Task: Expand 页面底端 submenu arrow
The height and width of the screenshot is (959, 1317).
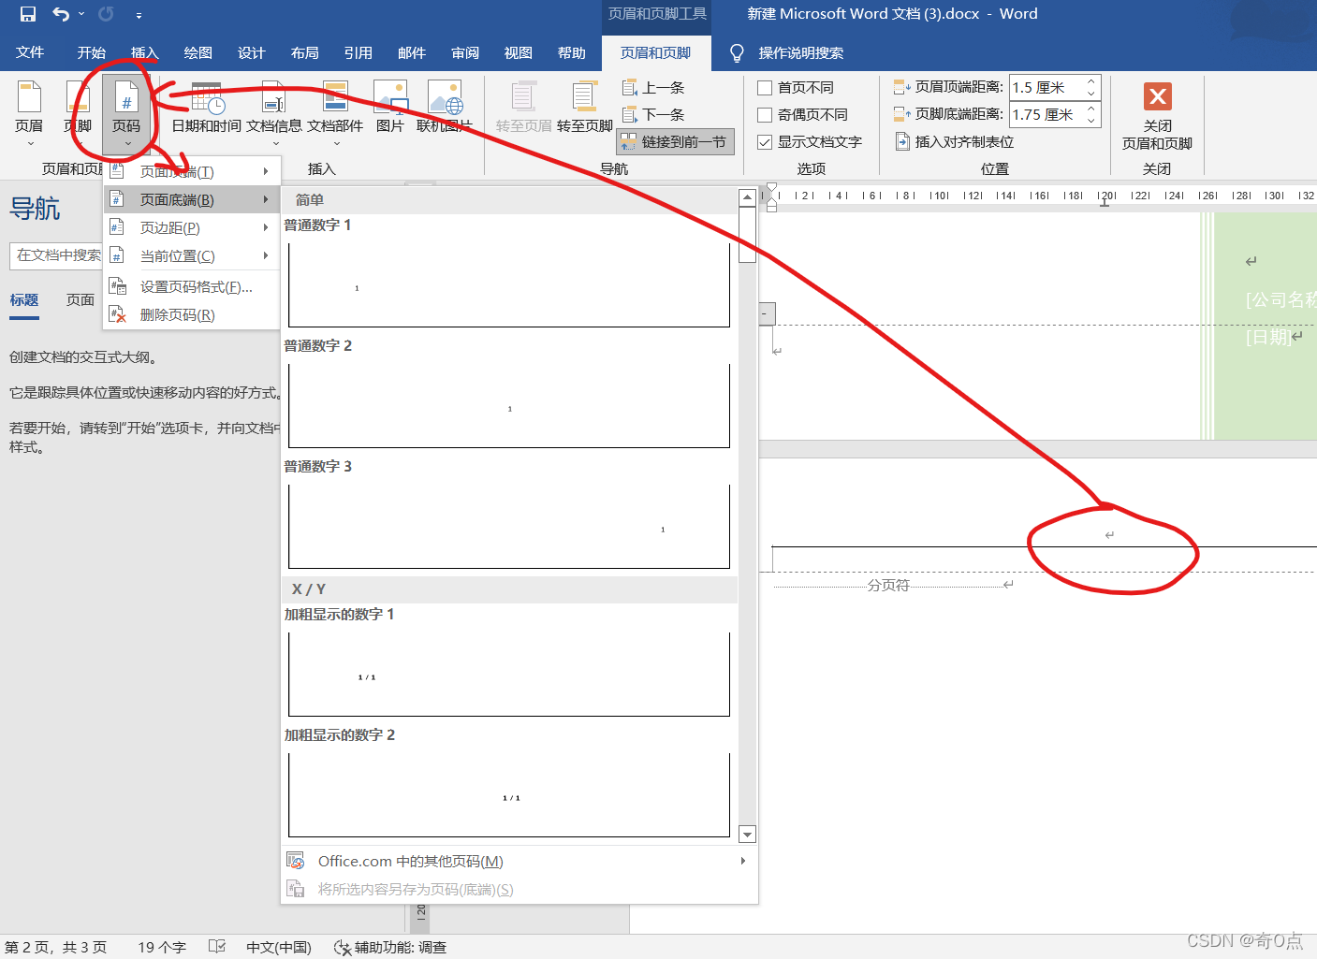Action: pyautogui.click(x=266, y=199)
